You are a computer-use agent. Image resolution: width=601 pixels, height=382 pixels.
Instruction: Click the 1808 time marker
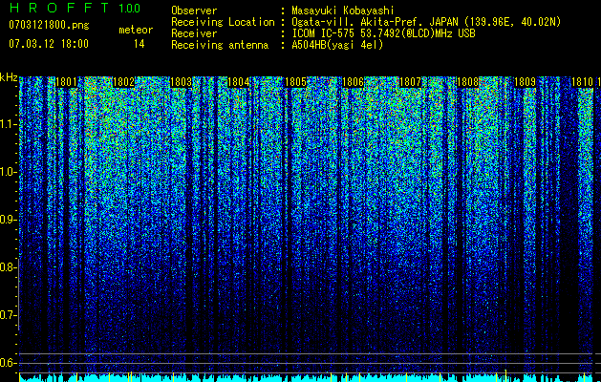coord(468,82)
